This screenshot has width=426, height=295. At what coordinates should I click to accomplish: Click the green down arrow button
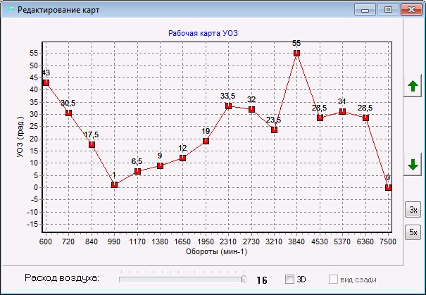coord(413,165)
